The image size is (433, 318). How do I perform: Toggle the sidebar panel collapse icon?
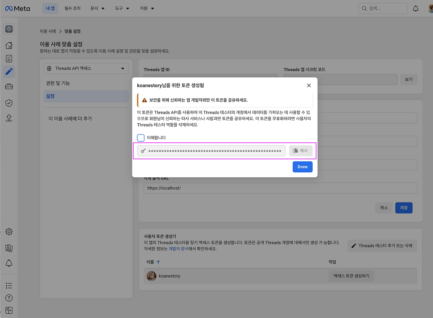point(9,310)
